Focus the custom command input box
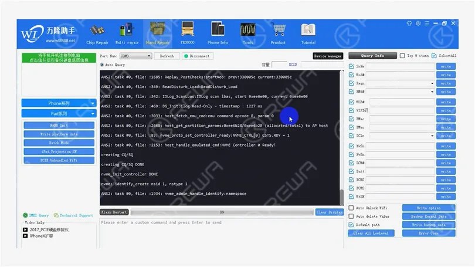Viewport: 475px width, 267px height. click(222, 234)
